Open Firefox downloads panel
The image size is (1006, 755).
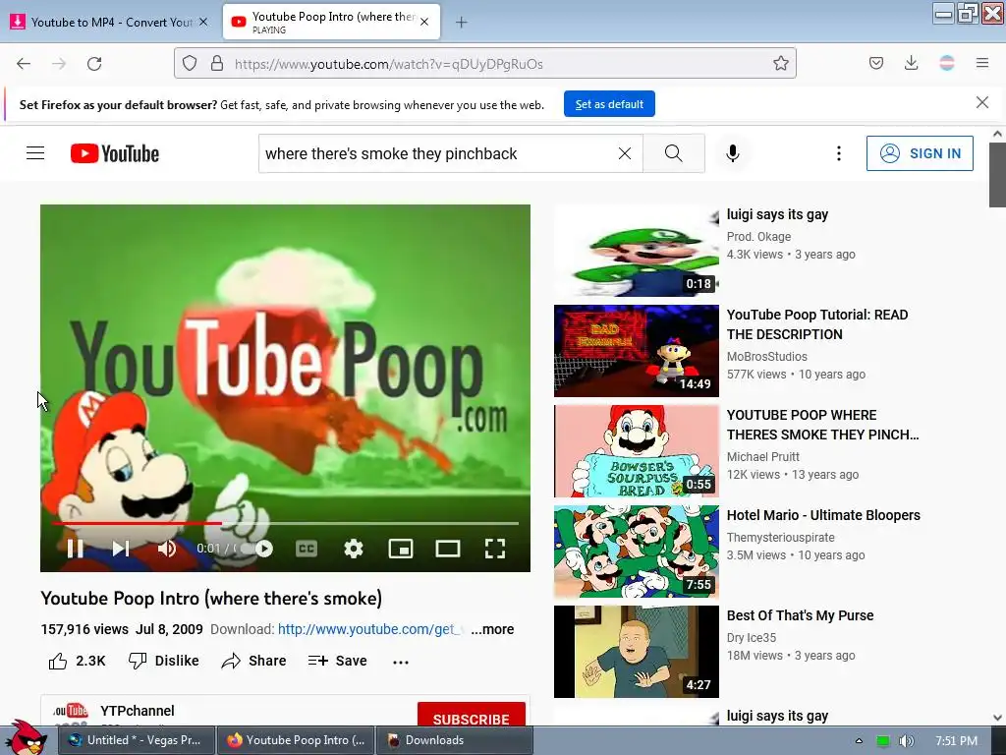point(911,63)
